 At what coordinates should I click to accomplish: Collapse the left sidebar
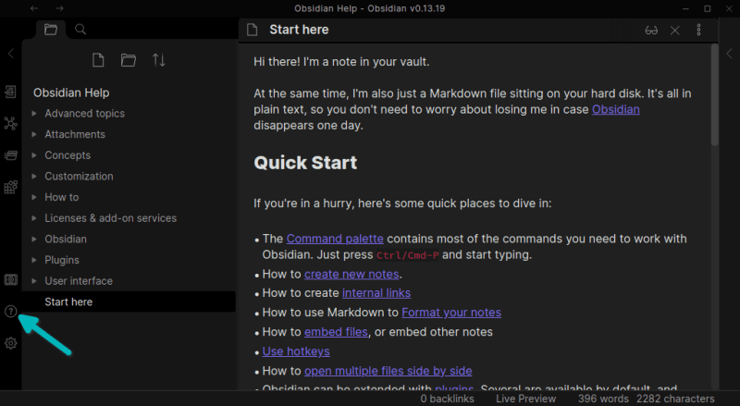(x=11, y=55)
